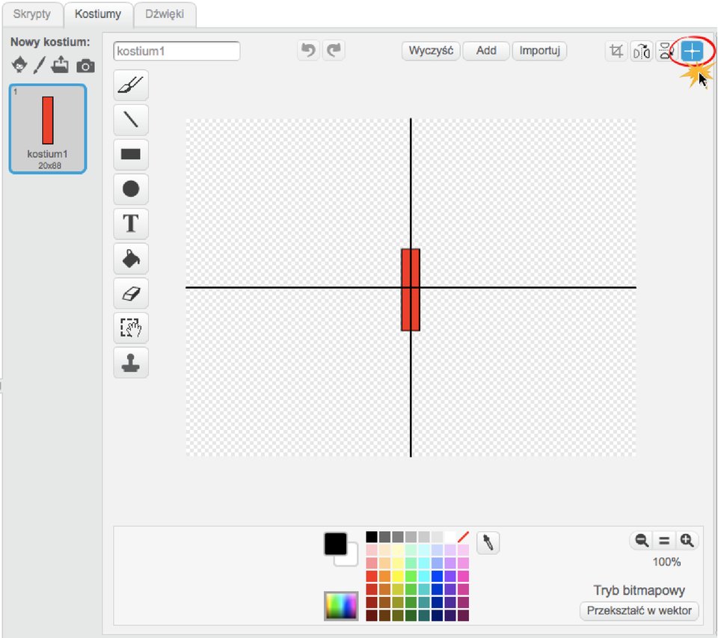Click the kostium1 name field

[x=177, y=51]
